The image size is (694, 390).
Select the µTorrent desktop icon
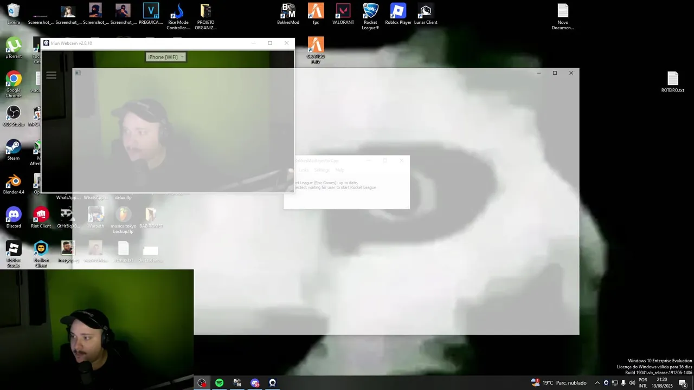point(14,48)
